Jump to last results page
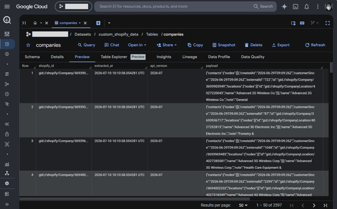This screenshot has height=209, width=337. 325,205
